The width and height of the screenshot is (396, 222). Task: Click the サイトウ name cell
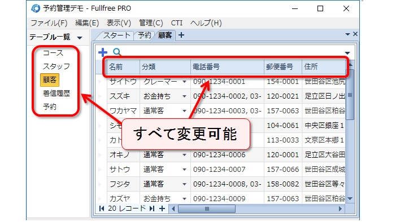(x=123, y=82)
